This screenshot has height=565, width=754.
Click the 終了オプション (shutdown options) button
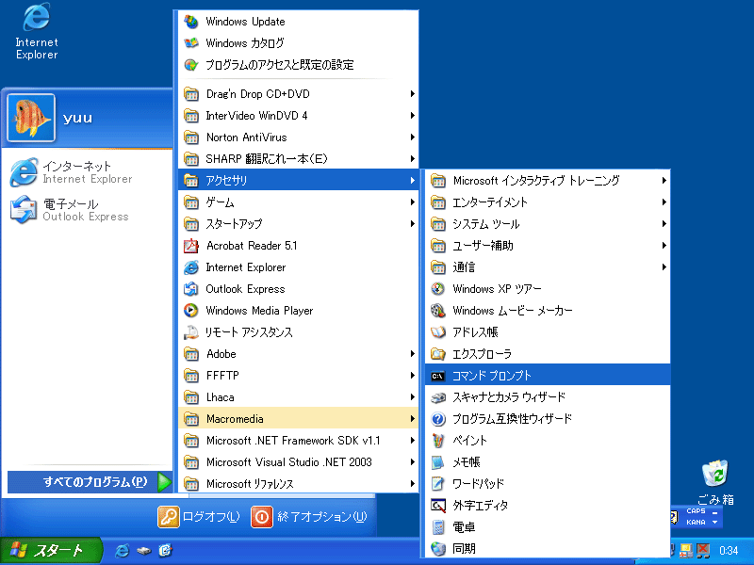pos(310,517)
